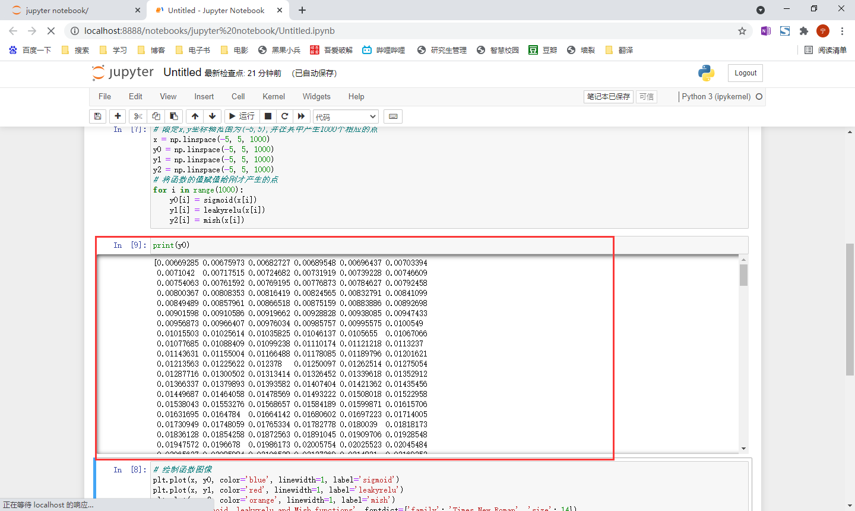Open the Widgets menu
The image size is (855, 511).
point(316,96)
